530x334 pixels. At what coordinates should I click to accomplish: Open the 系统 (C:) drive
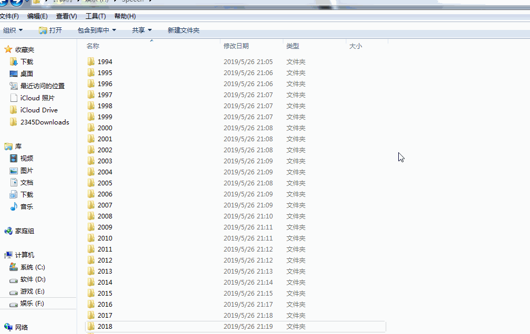coord(33,267)
